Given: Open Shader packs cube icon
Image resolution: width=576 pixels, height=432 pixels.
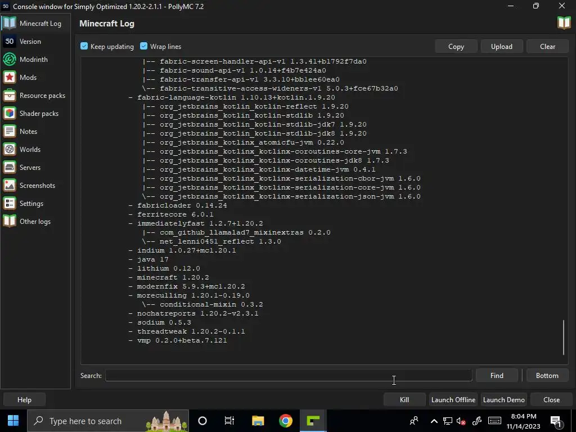Looking at the screenshot, I should (x=10, y=113).
